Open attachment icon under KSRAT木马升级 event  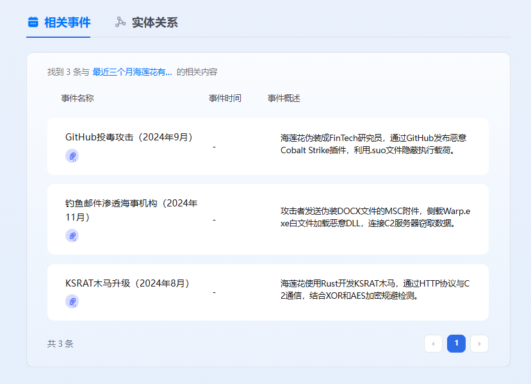tap(72, 301)
